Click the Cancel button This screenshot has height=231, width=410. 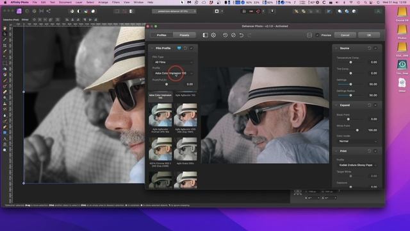point(345,35)
